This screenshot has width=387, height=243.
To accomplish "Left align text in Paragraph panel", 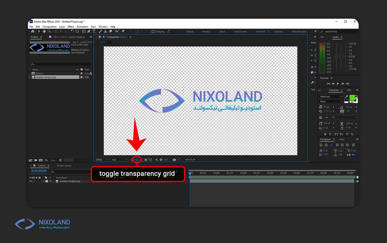I will pos(321,145).
